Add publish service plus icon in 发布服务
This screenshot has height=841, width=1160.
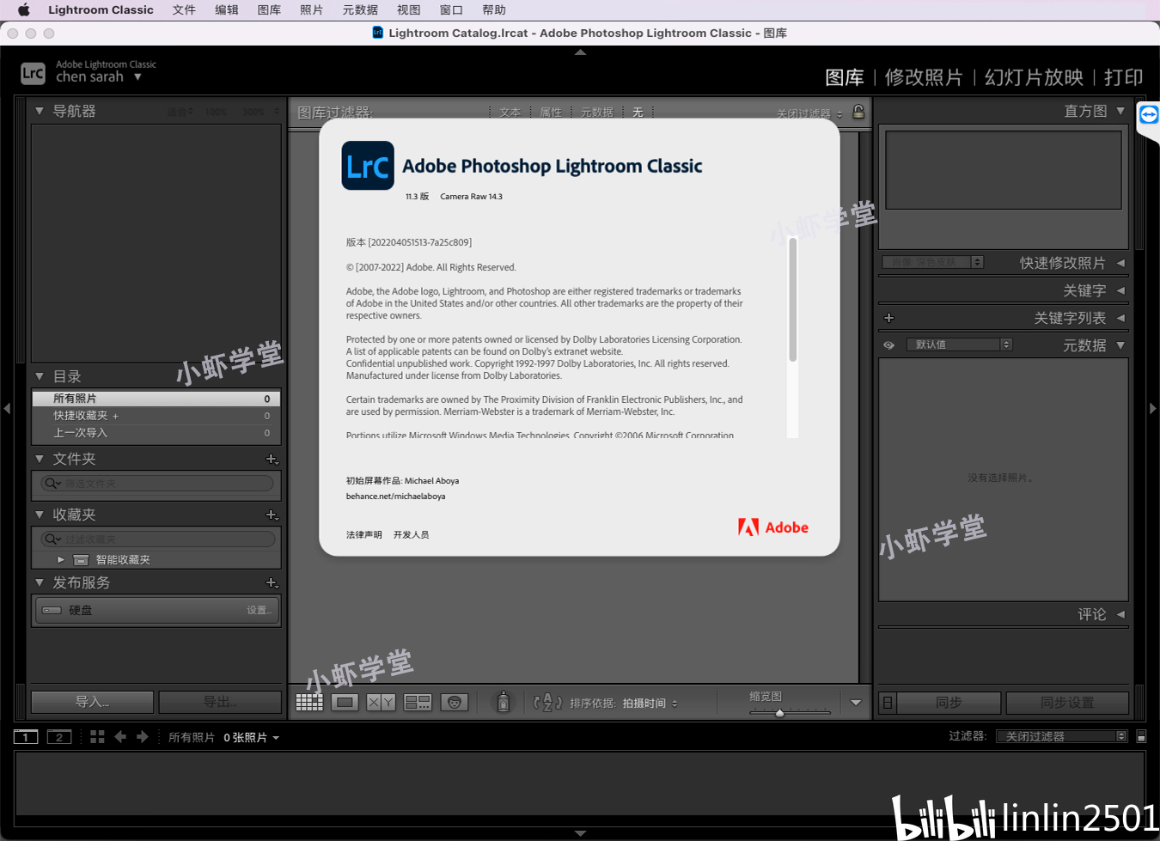pyautogui.click(x=272, y=583)
